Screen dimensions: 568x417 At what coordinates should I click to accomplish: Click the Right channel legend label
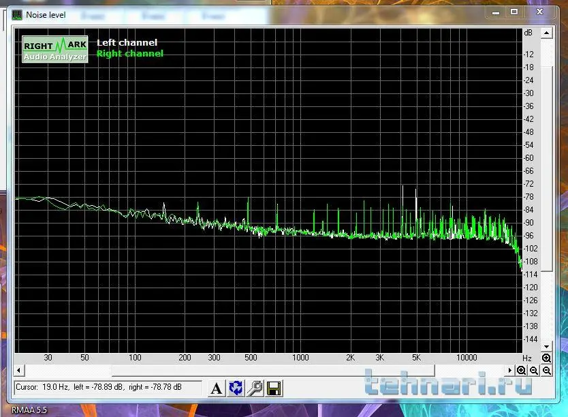pyautogui.click(x=130, y=53)
